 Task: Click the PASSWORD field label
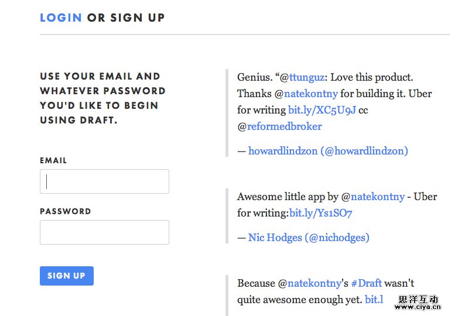(65, 211)
